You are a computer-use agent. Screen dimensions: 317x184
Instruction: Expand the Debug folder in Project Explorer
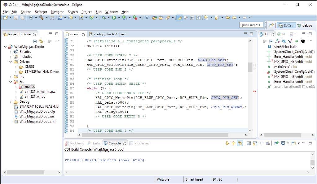pos(11,102)
